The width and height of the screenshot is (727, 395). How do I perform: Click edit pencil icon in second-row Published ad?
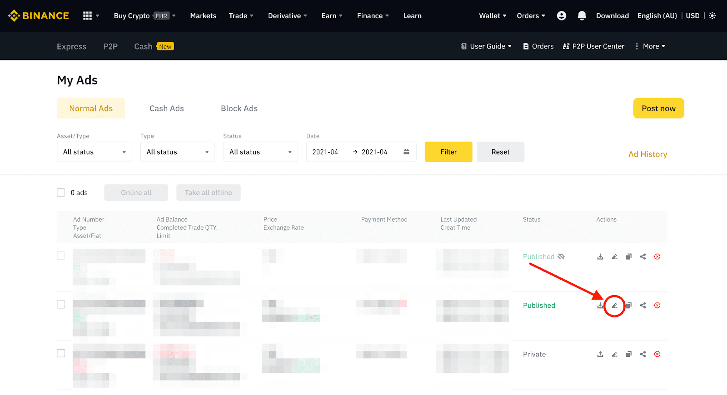(x=614, y=306)
